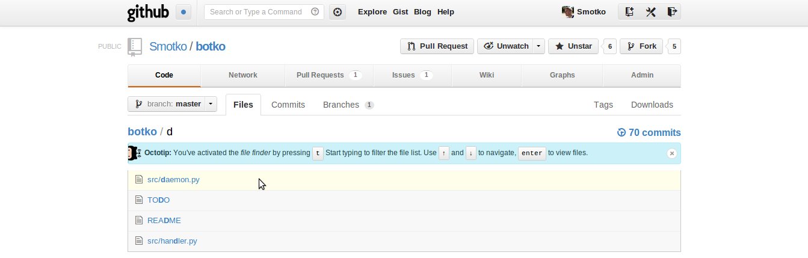Open the src/daemon.py file
This screenshot has width=808, height=258.
click(x=173, y=180)
